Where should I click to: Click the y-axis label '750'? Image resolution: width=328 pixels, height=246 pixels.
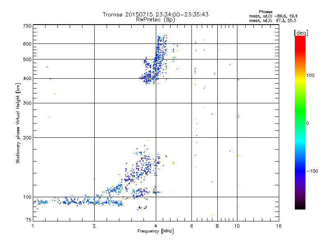tap(27, 26)
